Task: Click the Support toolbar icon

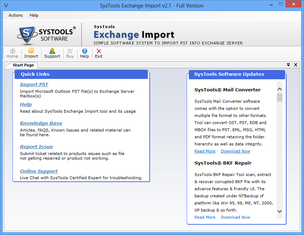Action: (52, 53)
